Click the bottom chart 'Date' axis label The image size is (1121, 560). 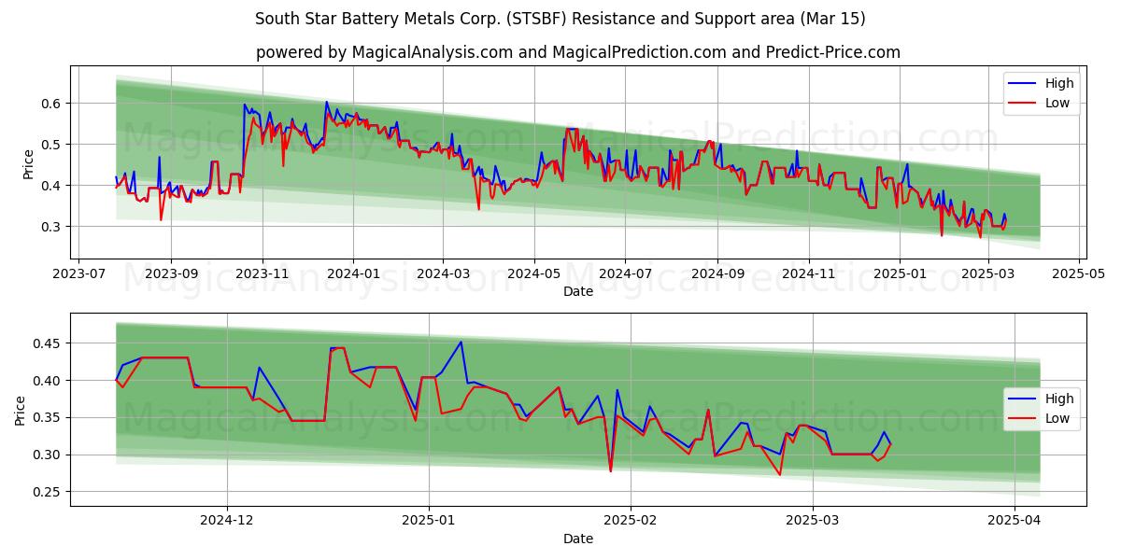(578, 539)
